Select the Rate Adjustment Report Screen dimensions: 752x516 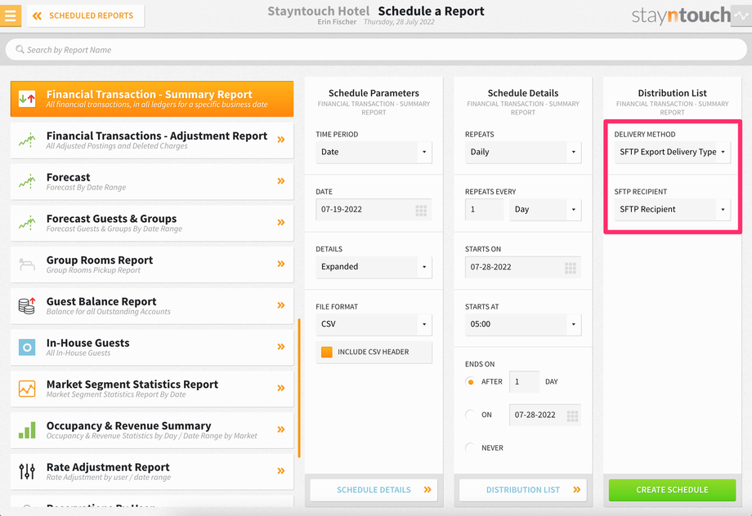pyautogui.click(x=152, y=471)
